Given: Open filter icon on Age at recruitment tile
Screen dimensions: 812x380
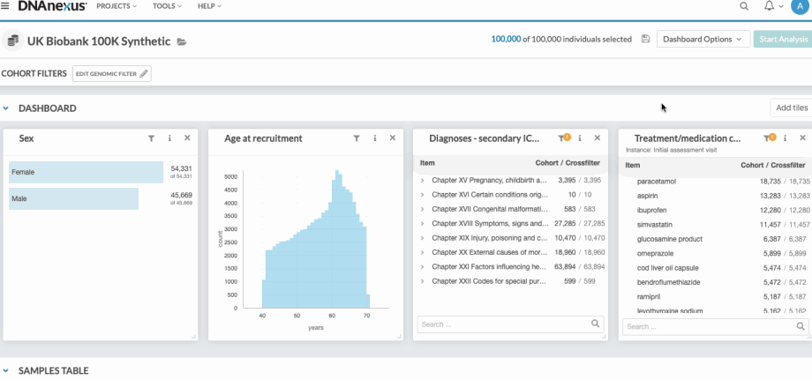Looking at the screenshot, I should click(357, 138).
